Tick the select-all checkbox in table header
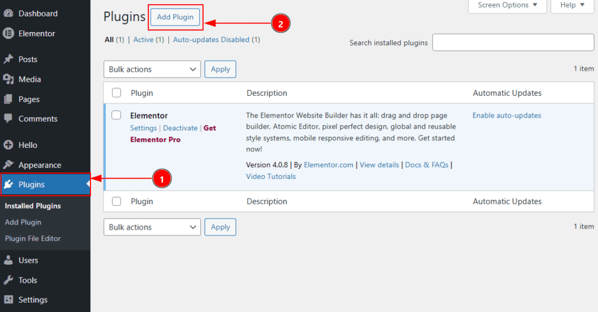 pyautogui.click(x=116, y=93)
